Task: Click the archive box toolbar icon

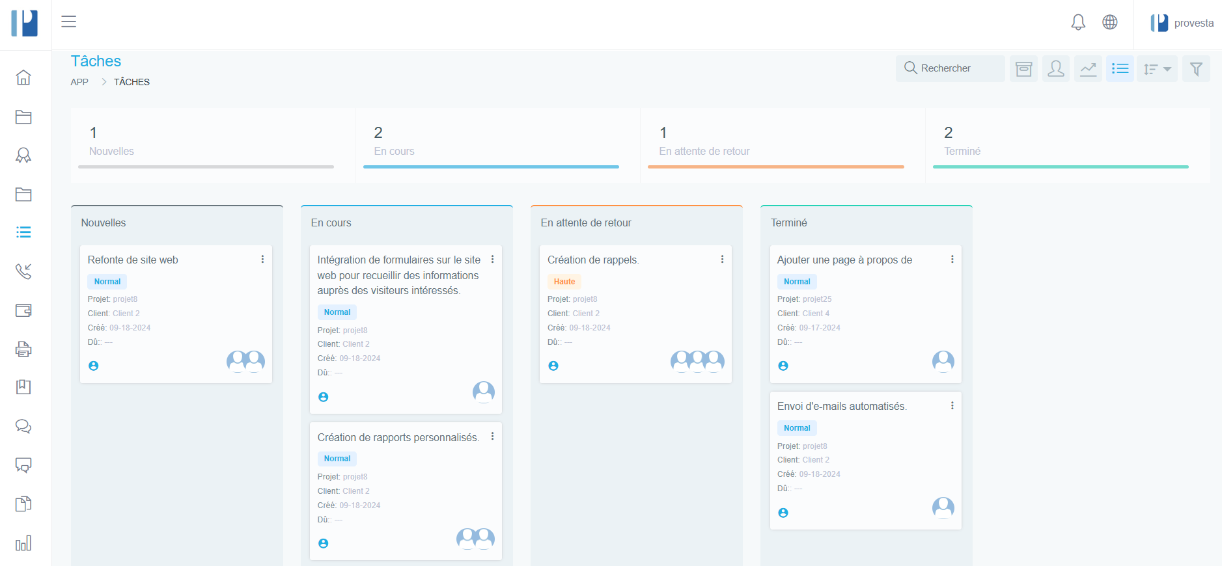Action: (1023, 69)
